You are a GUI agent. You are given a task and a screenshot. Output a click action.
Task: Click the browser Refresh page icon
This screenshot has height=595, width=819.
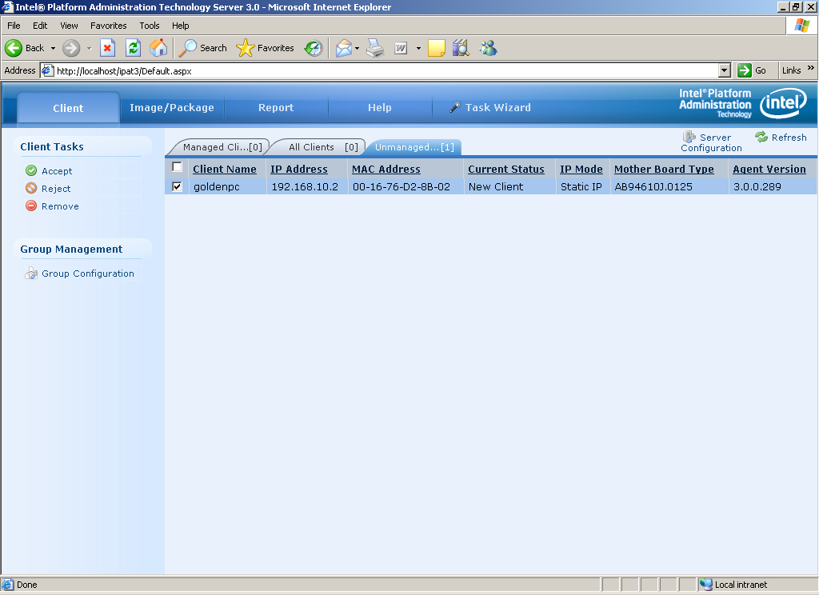(x=134, y=48)
